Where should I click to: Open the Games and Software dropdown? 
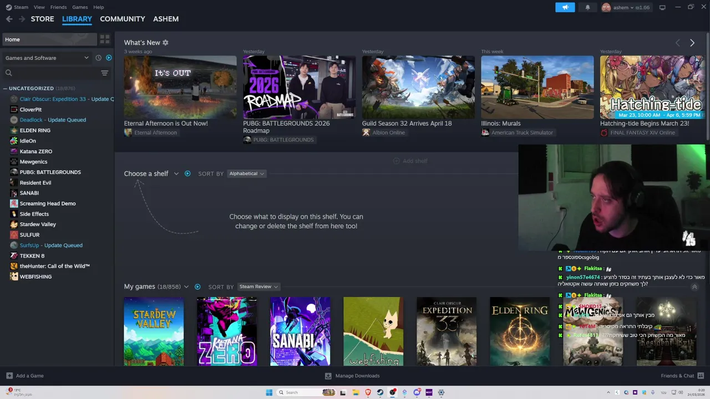pos(47,58)
